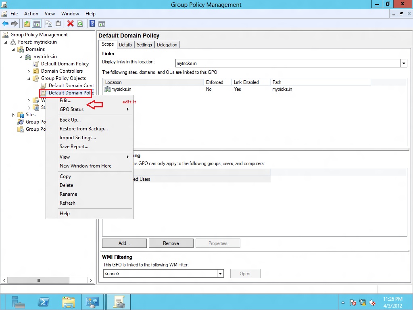Select Forest: mytricks.in in tree
This screenshot has height=310, width=413.
[38, 42]
